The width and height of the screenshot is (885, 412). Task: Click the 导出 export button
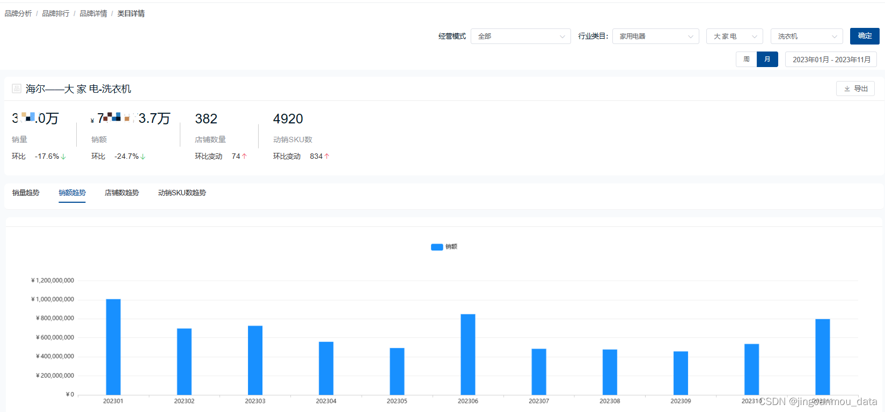tap(855, 89)
